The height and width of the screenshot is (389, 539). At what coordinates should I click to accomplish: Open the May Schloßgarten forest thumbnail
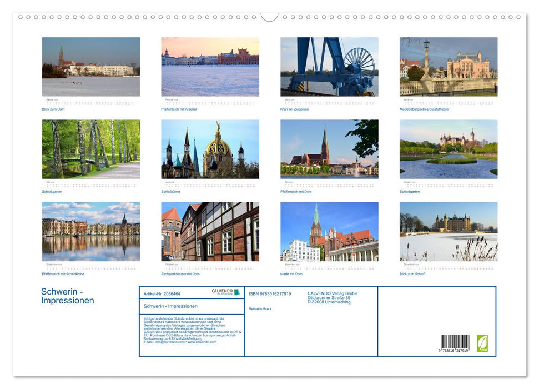pos(92,150)
